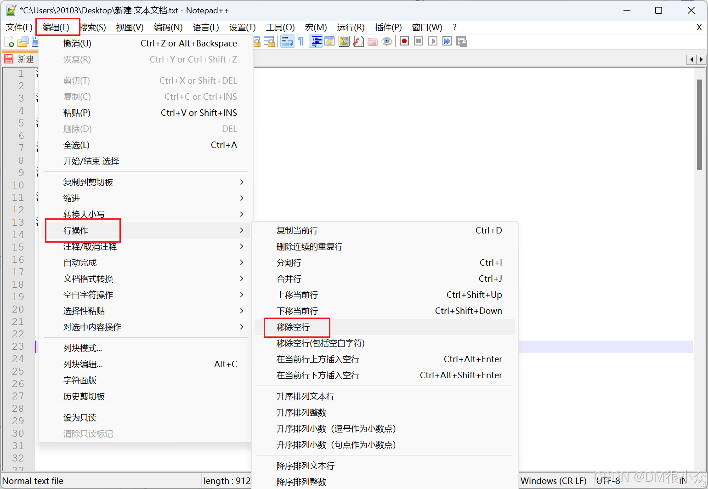Screen dimensions: 708x489
Task: Click the New file toolbar icon
Action: [x=9, y=42]
